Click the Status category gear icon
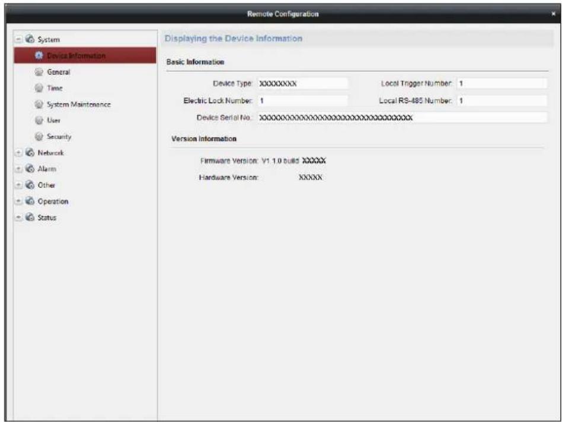This screenshot has height=422, width=562. [x=30, y=217]
